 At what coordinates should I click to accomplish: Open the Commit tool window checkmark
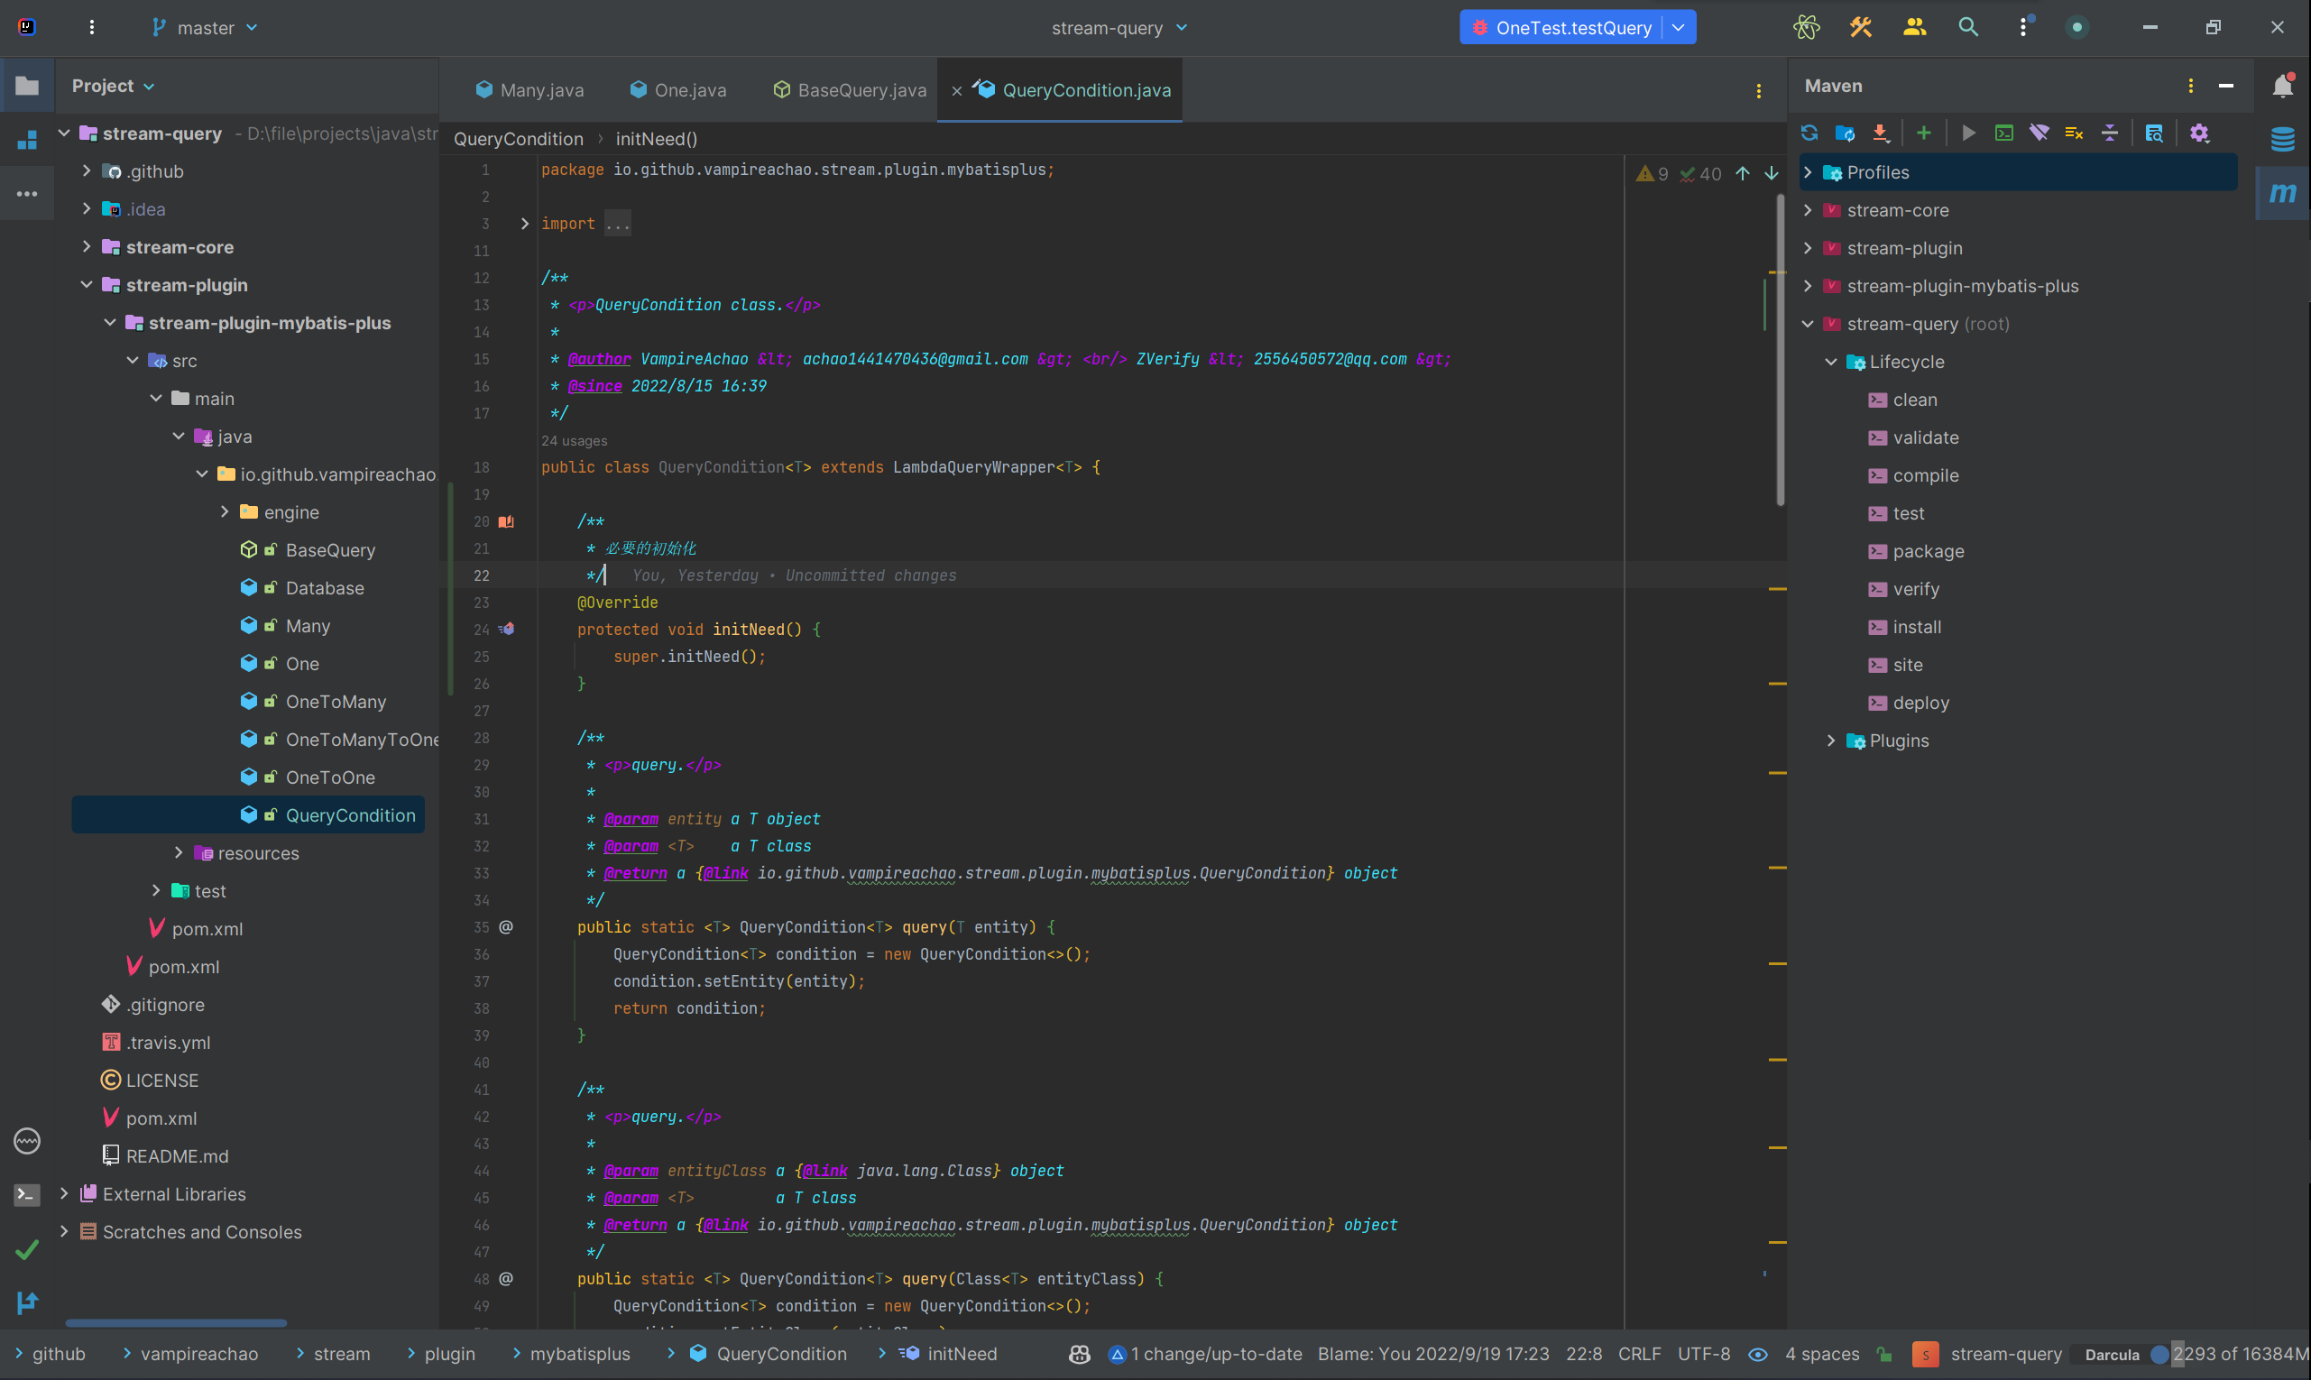click(x=27, y=1249)
